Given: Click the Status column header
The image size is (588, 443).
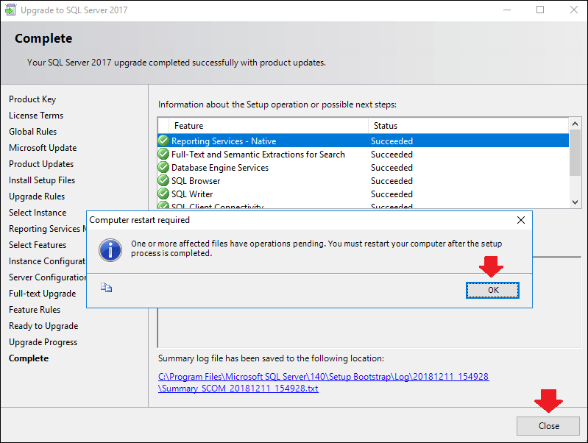Looking at the screenshot, I should (468, 126).
